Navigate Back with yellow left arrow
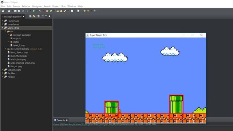The height and width of the screenshot is (131, 233). point(88,11)
